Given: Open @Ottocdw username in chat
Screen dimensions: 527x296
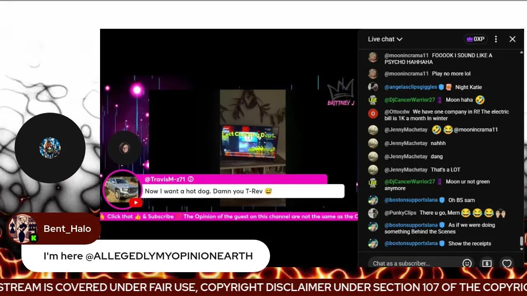Looking at the screenshot, I should pos(397,112).
